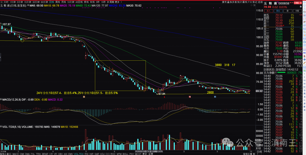Screen dimensions: 306x155
Task: Toggle 复权 price adjustment mode
Action: pyautogui.click(x=224, y=2)
